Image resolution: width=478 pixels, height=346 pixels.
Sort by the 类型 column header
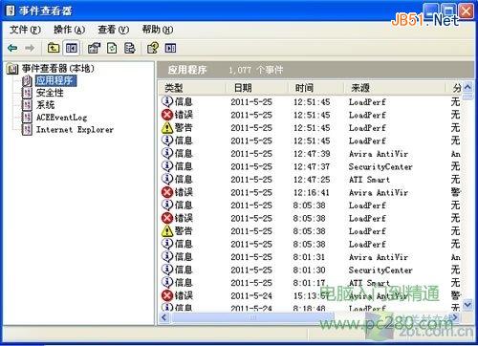(x=192, y=88)
